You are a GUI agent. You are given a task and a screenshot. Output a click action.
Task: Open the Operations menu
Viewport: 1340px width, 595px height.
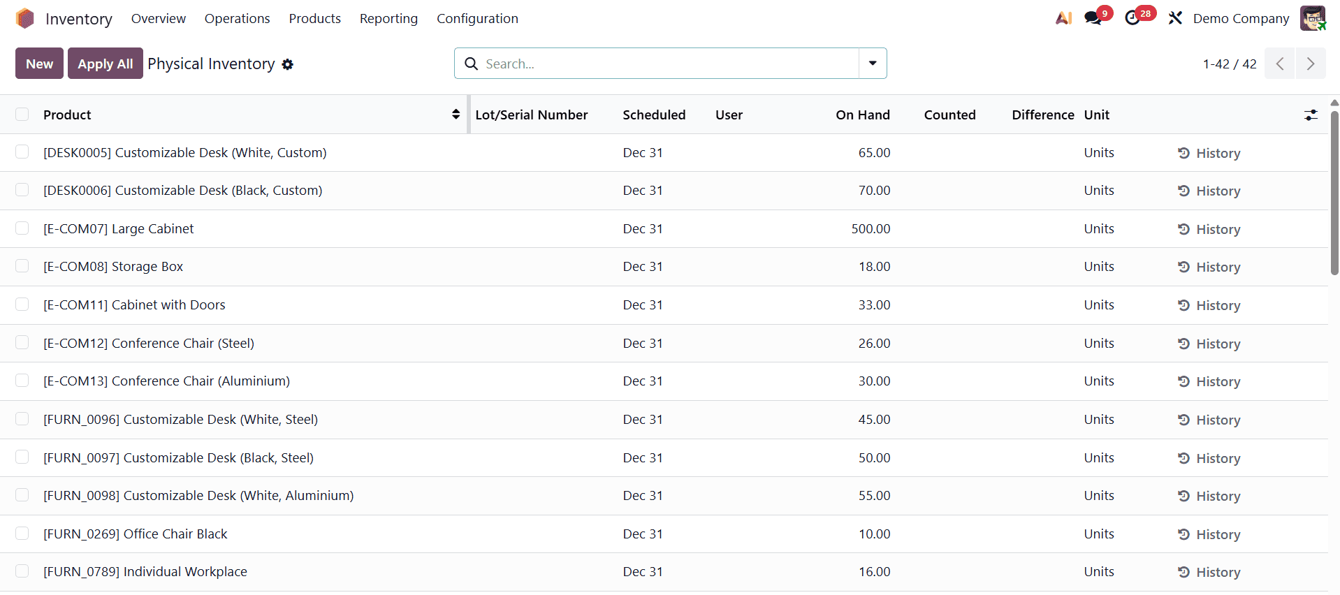tap(237, 19)
